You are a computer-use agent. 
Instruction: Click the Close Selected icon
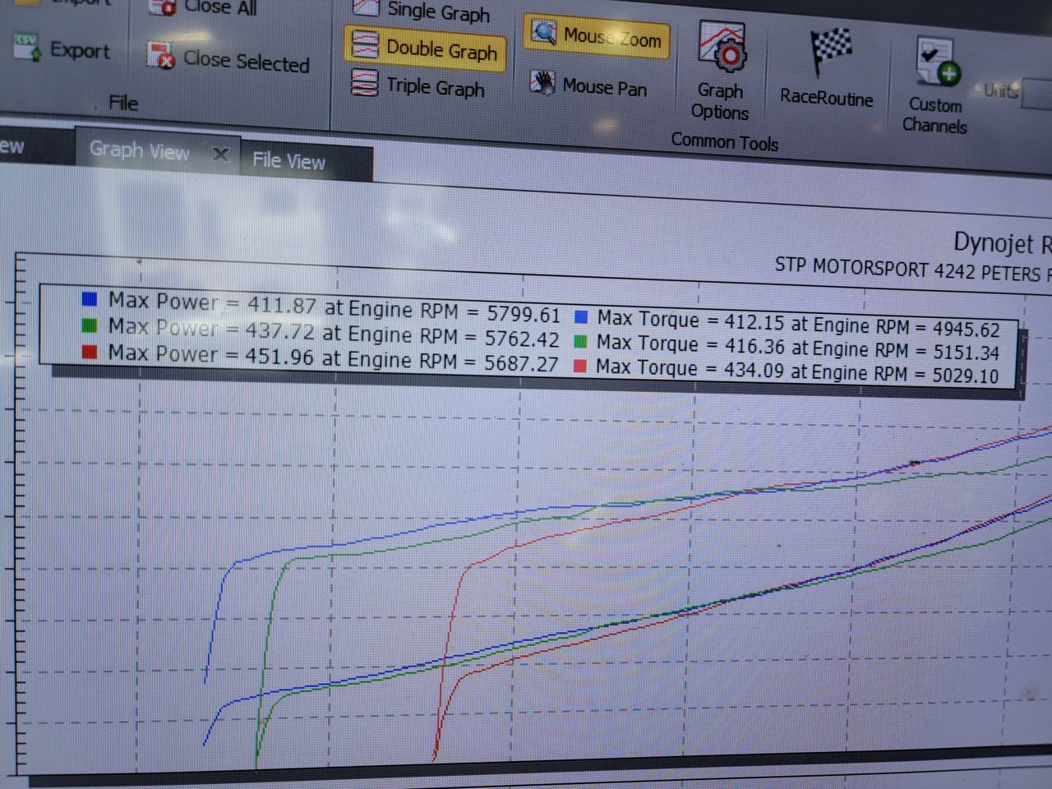160,56
